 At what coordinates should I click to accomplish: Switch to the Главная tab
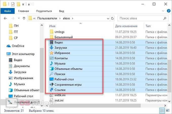(23, 11)
